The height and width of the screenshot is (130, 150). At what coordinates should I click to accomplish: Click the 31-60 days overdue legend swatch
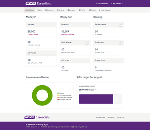click(58, 97)
